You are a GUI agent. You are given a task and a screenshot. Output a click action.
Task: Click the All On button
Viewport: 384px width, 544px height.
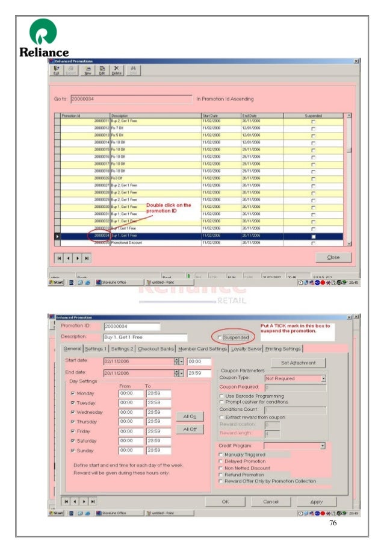pos(190,416)
